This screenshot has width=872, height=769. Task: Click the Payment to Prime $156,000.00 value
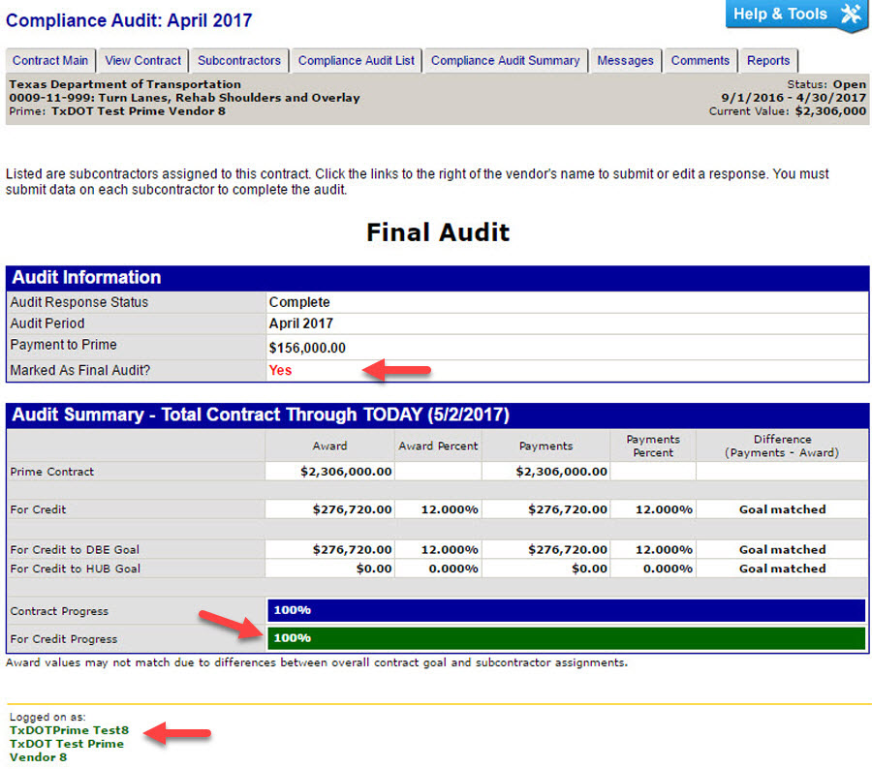[307, 348]
